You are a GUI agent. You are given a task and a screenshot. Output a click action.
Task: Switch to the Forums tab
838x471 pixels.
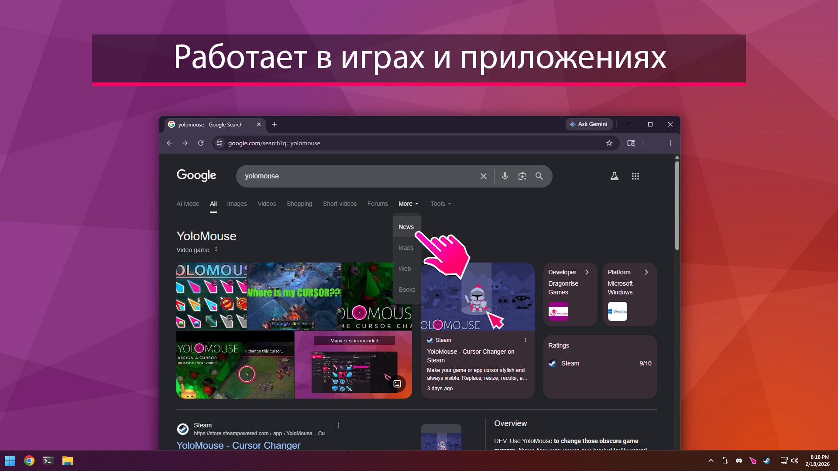378,204
